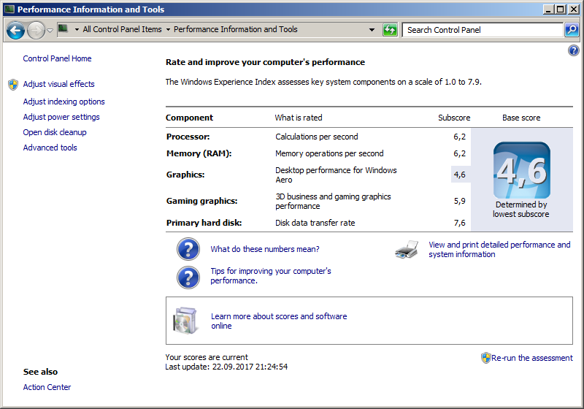Open Adjust visual effects
The image size is (584, 409).
click(x=58, y=84)
